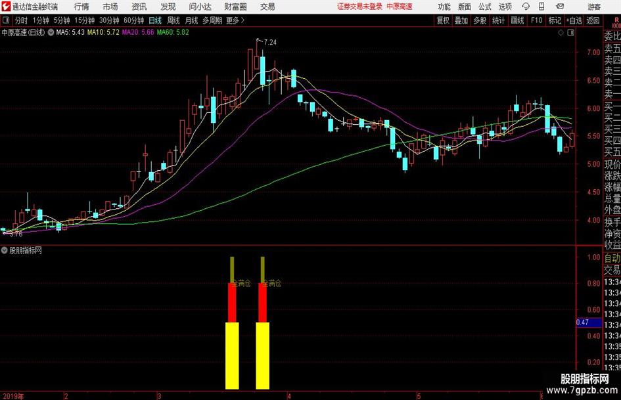Click the 自动 label in side panel
Screen dimensions: 621x400
[612, 259]
